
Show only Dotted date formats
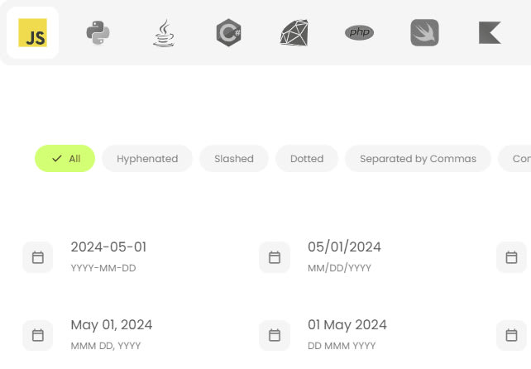pos(307,158)
